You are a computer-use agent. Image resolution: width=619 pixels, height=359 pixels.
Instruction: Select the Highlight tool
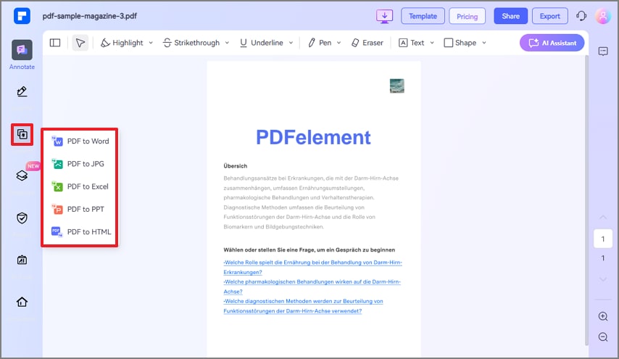122,43
